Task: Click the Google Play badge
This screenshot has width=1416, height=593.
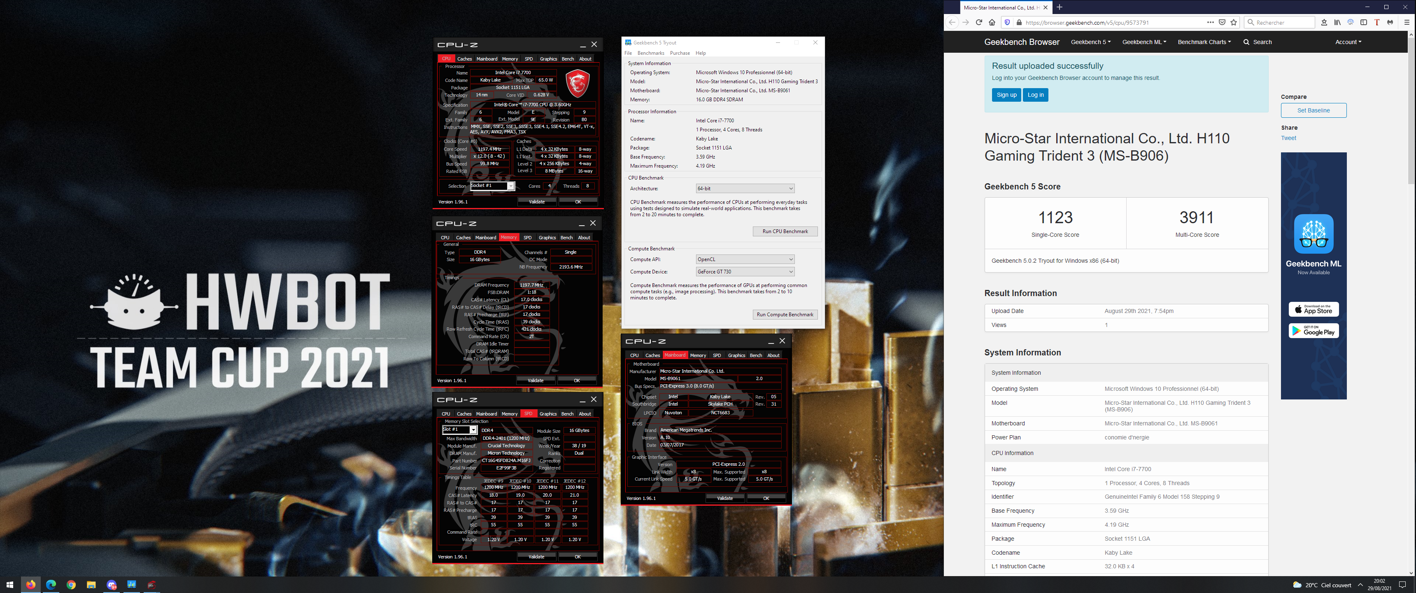Action: [x=1313, y=331]
